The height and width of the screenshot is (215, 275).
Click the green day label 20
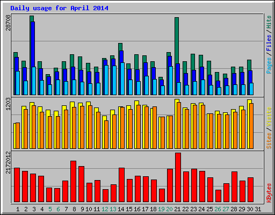(169, 209)
